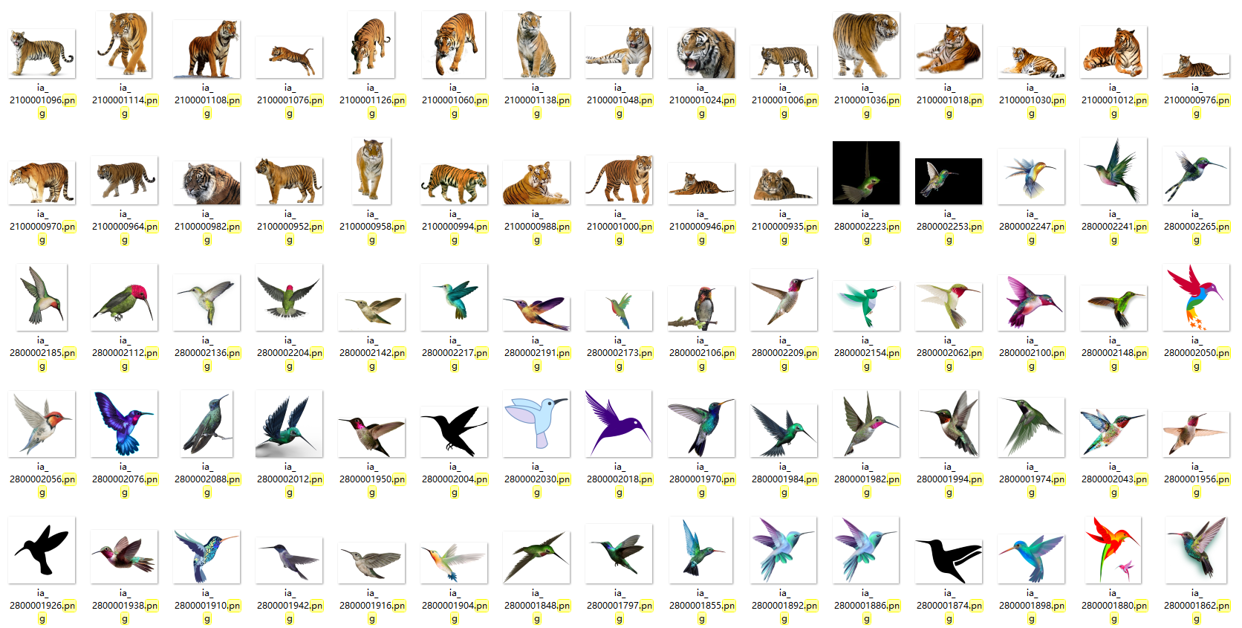Click the file name ia_2800002142.png
The image size is (1242, 628).
[x=372, y=353]
